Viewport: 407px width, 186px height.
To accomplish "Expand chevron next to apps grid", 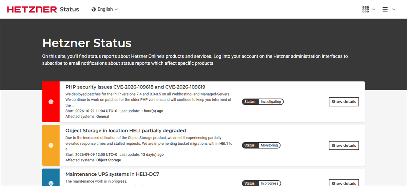I will [x=374, y=9].
